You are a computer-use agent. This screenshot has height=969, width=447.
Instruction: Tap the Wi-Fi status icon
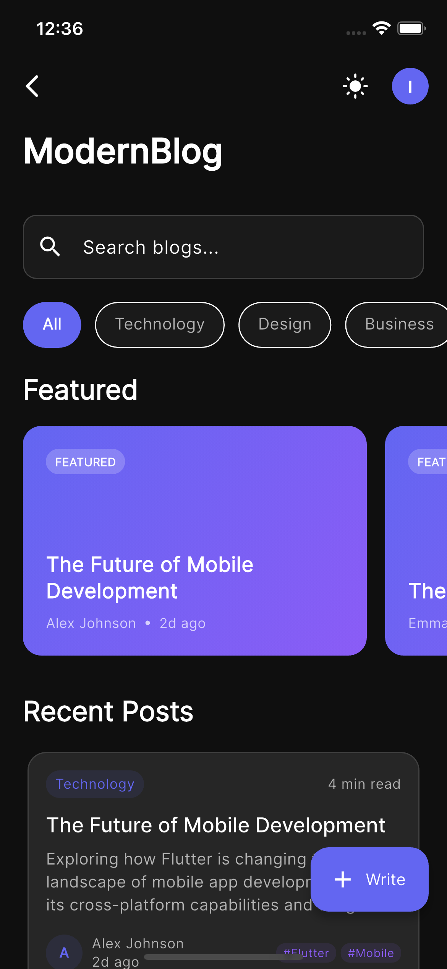(382, 28)
